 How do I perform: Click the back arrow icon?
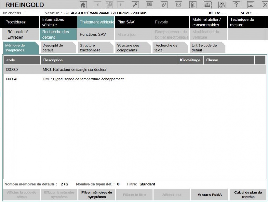[98, 5]
